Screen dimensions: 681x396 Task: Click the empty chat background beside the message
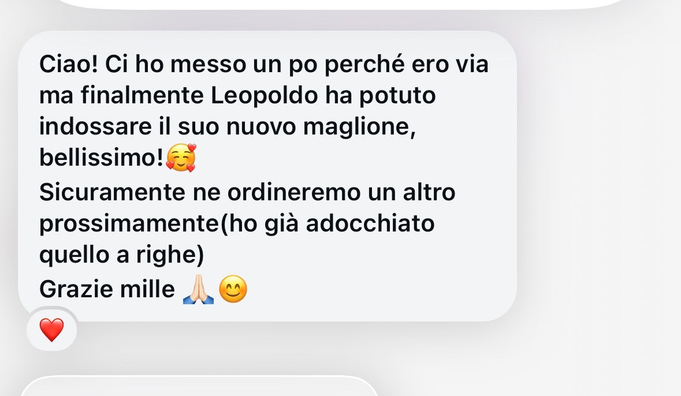click(x=600, y=174)
